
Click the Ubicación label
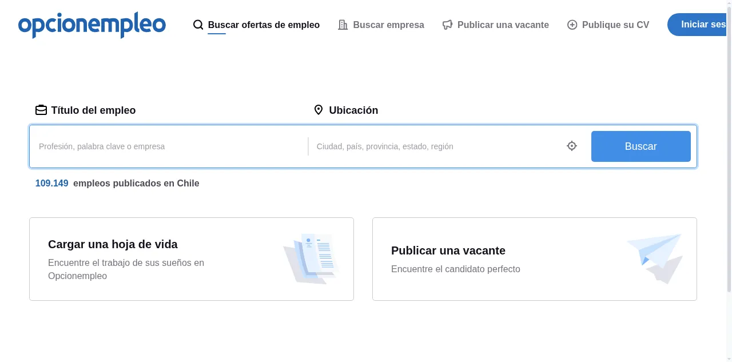pos(353,110)
